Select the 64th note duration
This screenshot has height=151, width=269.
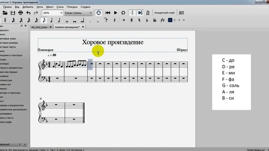21,20
